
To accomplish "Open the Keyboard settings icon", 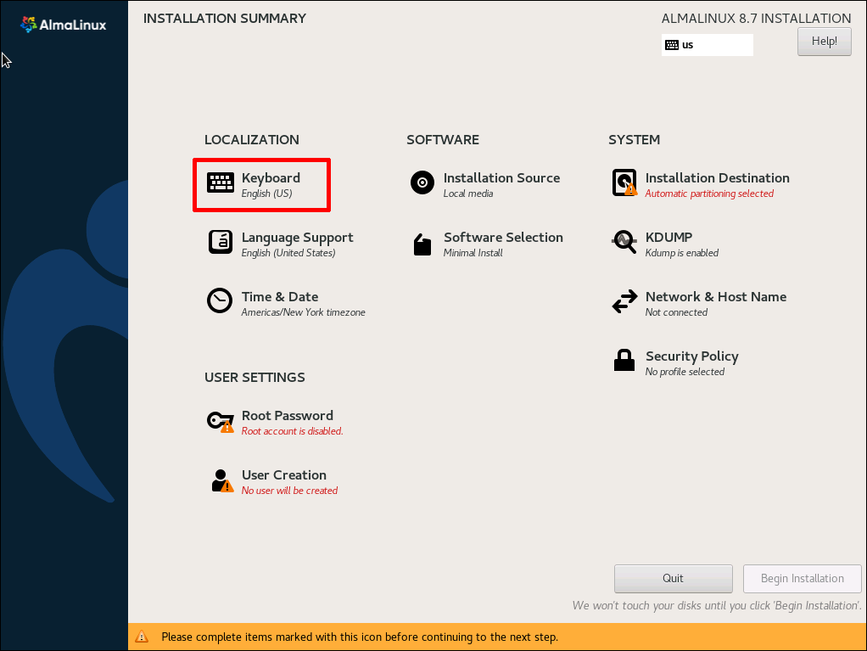I will coord(220,182).
